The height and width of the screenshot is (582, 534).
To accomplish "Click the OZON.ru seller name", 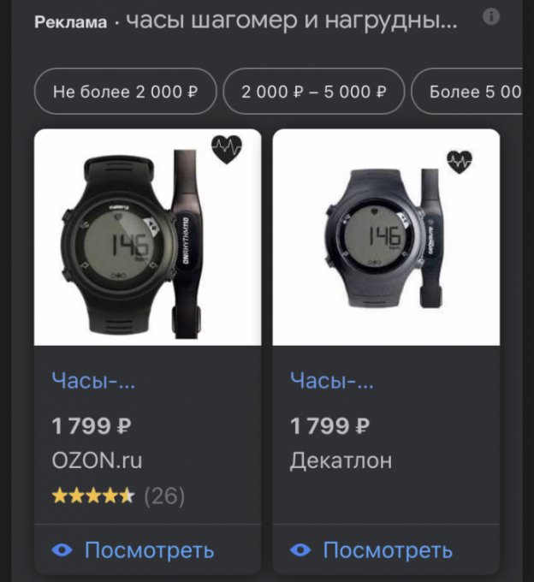I will [x=97, y=460].
